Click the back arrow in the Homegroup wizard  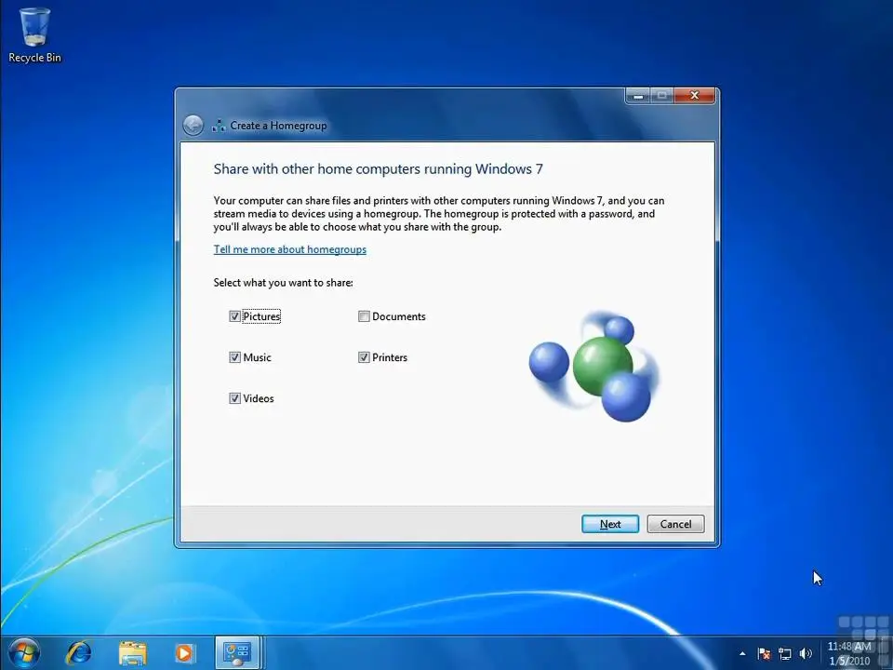click(x=193, y=126)
